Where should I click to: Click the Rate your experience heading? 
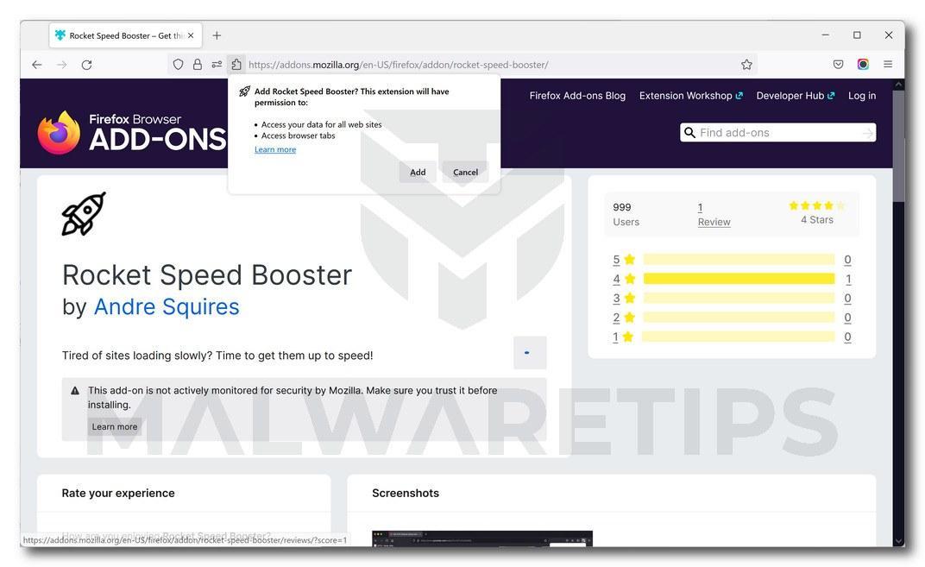[118, 494]
